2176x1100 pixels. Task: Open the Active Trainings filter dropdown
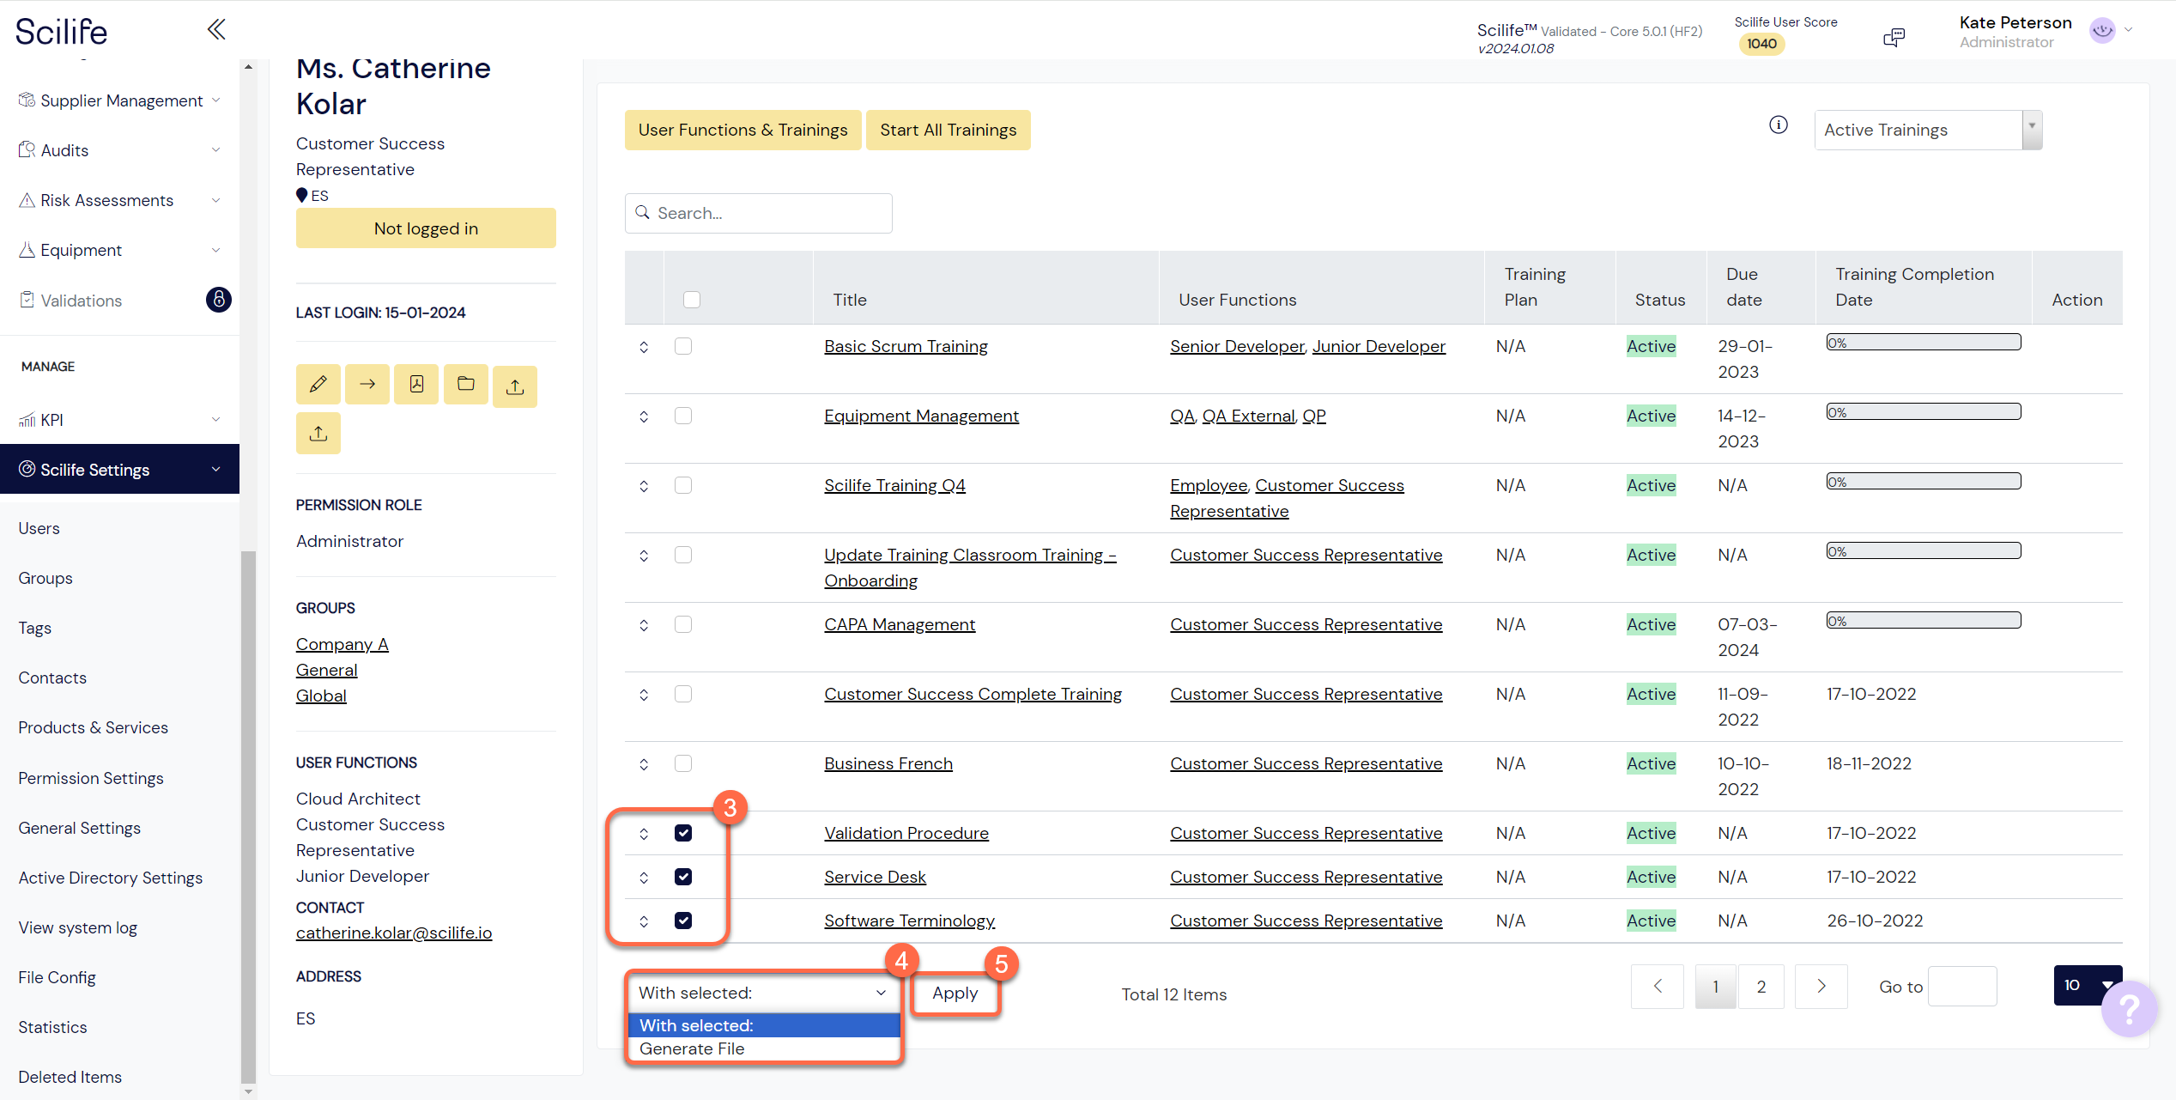(1928, 130)
